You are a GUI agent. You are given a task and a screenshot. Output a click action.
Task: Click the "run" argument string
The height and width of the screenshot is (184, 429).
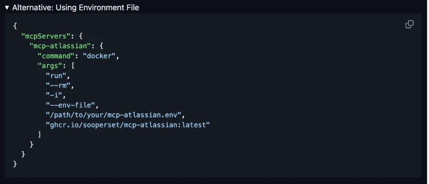point(57,76)
